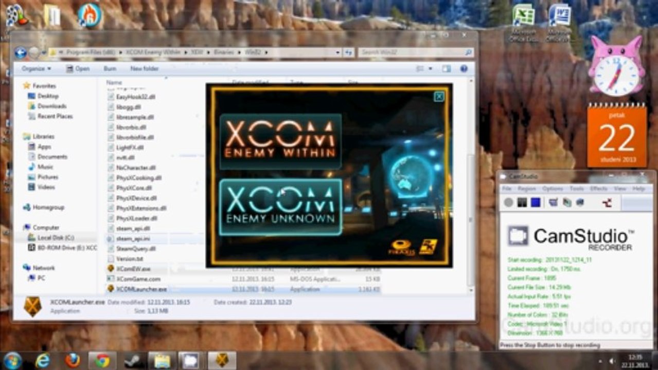Select Pictures library in sidebar
This screenshot has height=370, width=658.
[43, 177]
